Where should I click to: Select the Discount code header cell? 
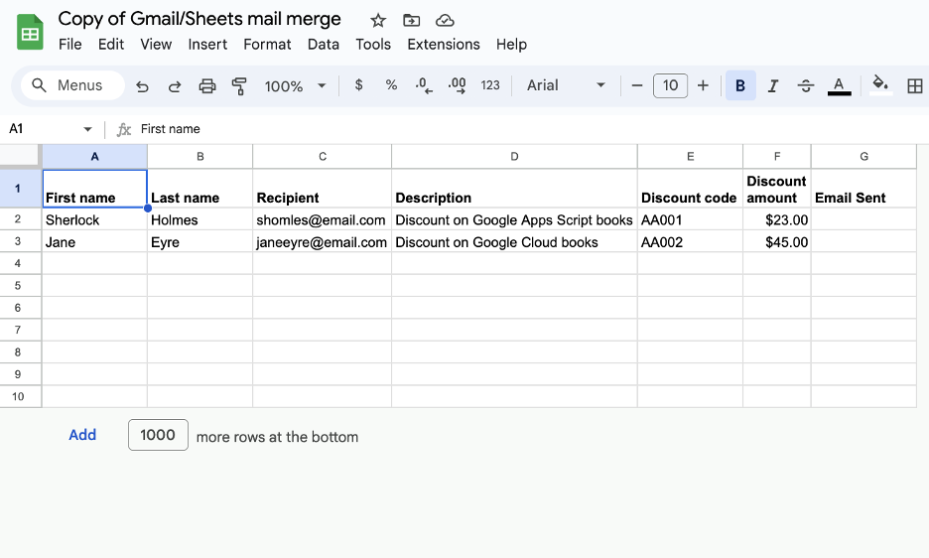tap(690, 189)
